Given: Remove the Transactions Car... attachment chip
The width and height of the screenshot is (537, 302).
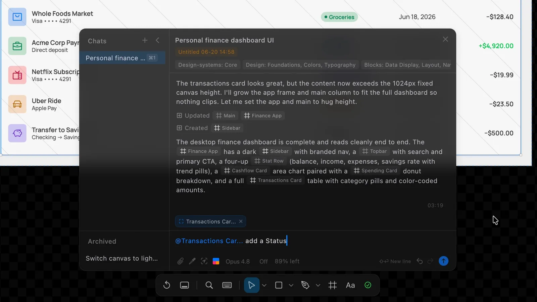Looking at the screenshot, I should tap(241, 221).
